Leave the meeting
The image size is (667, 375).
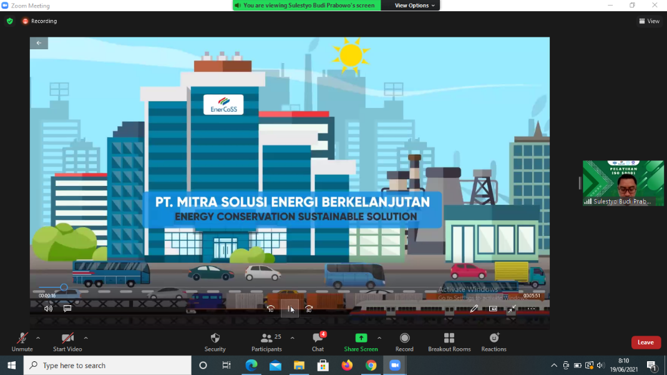(x=646, y=343)
